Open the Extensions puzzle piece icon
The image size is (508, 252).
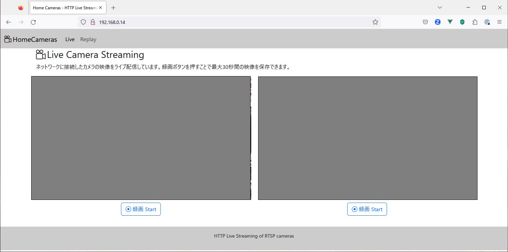tap(475, 22)
